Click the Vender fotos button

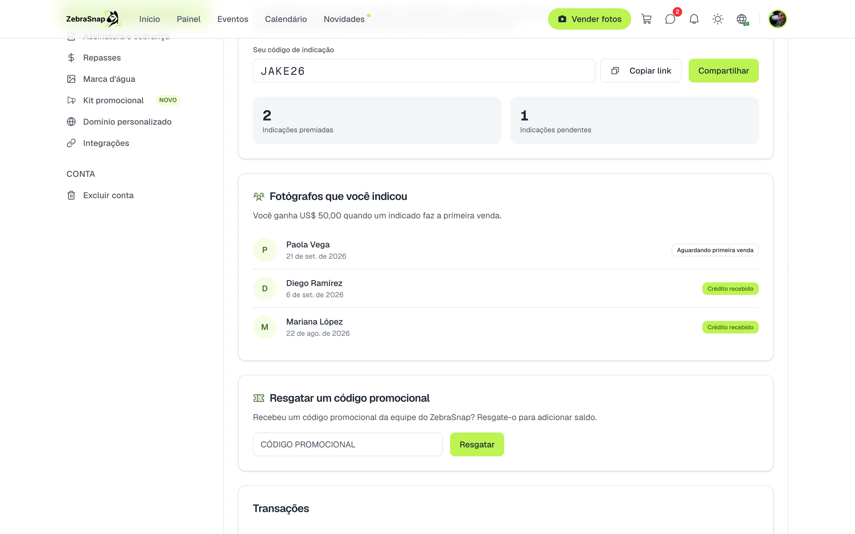click(x=589, y=19)
